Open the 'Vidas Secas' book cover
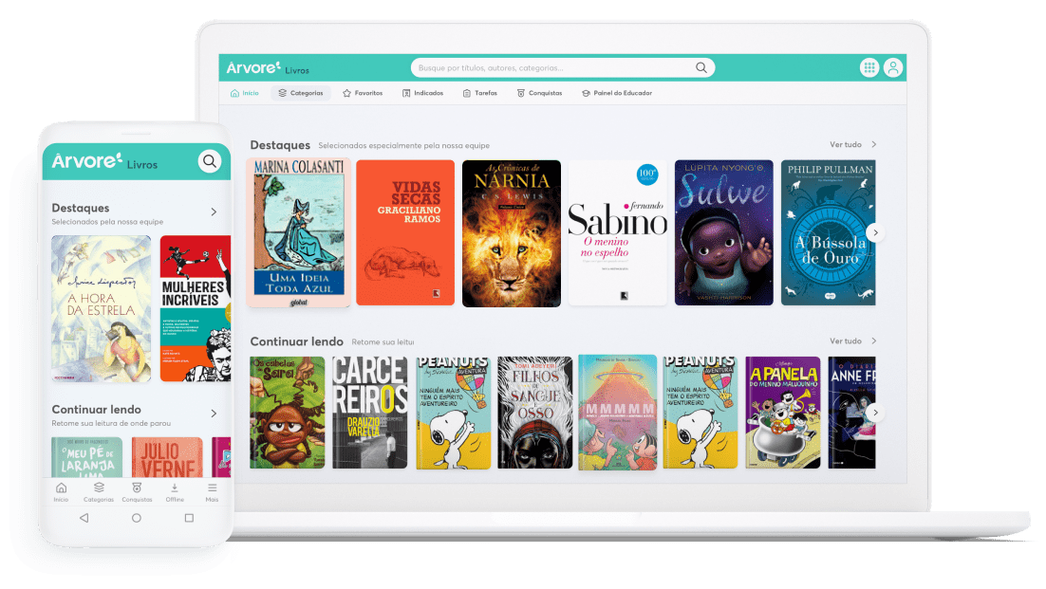The height and width of the screenshot is (589, 1046). point(405,232)
